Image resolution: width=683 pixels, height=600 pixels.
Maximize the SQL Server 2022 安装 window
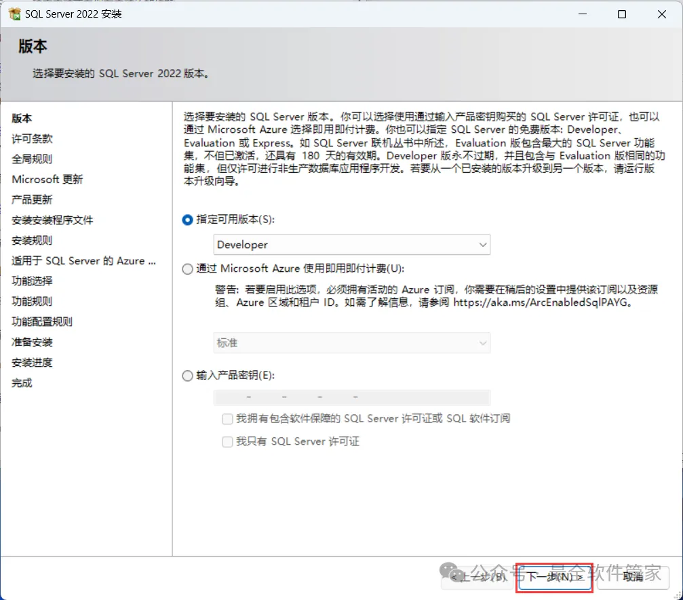pos(622,14)
